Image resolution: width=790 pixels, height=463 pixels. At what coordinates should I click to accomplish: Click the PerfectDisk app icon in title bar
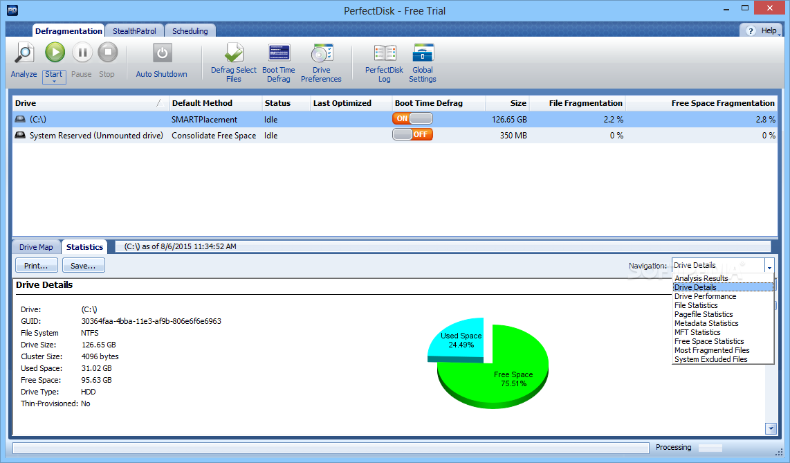[12, 10]
